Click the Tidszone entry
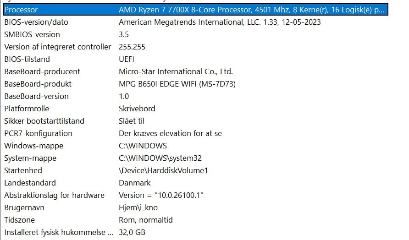 click(x=19, y=220)
